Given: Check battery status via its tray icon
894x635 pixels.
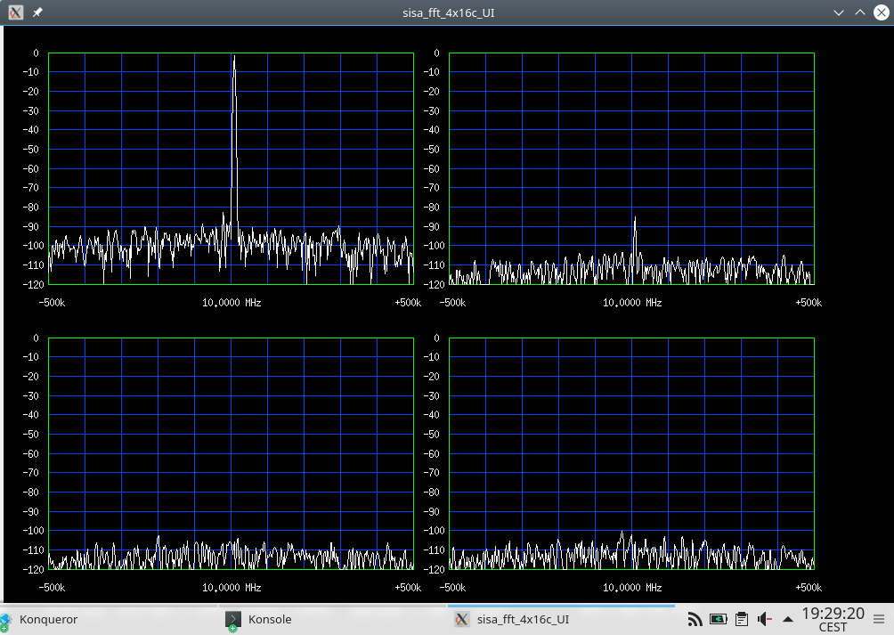Looking at the screenshot, I should pyautogui.click(x=719, y=618).
